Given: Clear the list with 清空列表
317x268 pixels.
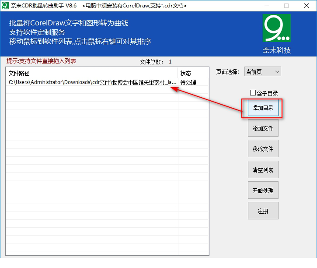Looking at the screenshot, I should coord(263,170).
